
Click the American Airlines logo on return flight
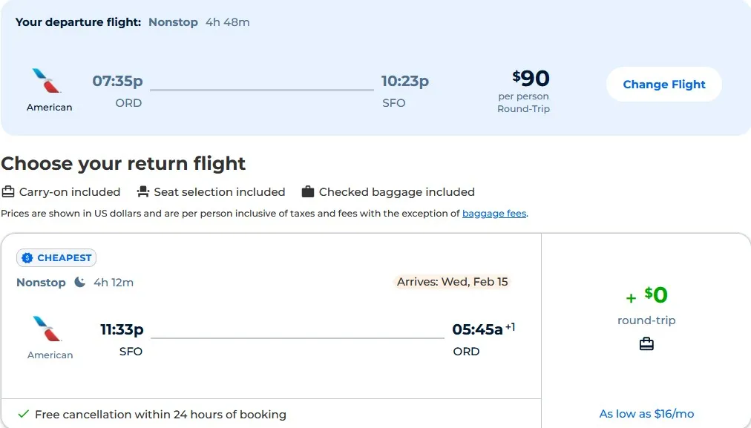coord(49,328)
